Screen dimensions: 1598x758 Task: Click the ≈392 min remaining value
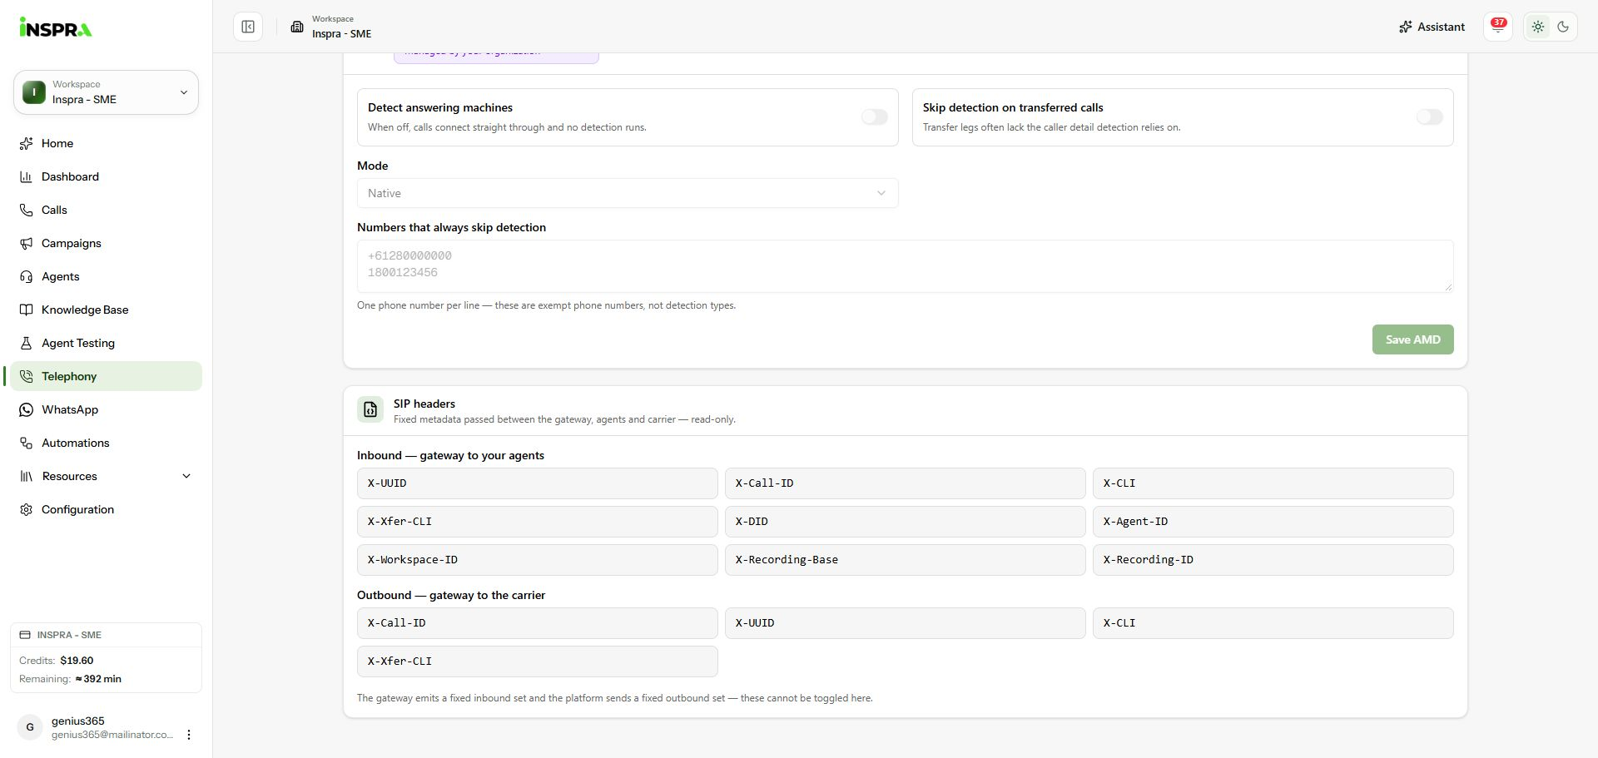(98, 679)
